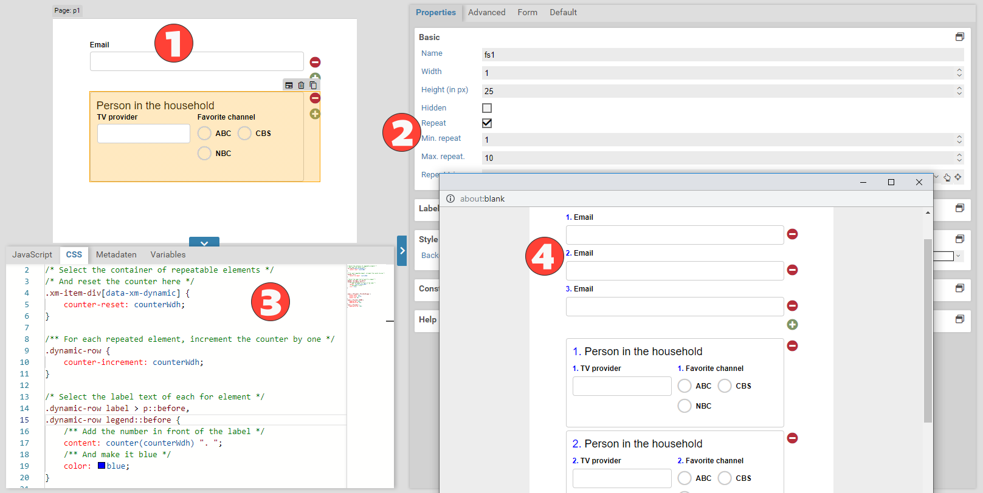Open the JavaScript tab
The width and height of the screenshot is (983, 493).
click(x=32, y=254)
